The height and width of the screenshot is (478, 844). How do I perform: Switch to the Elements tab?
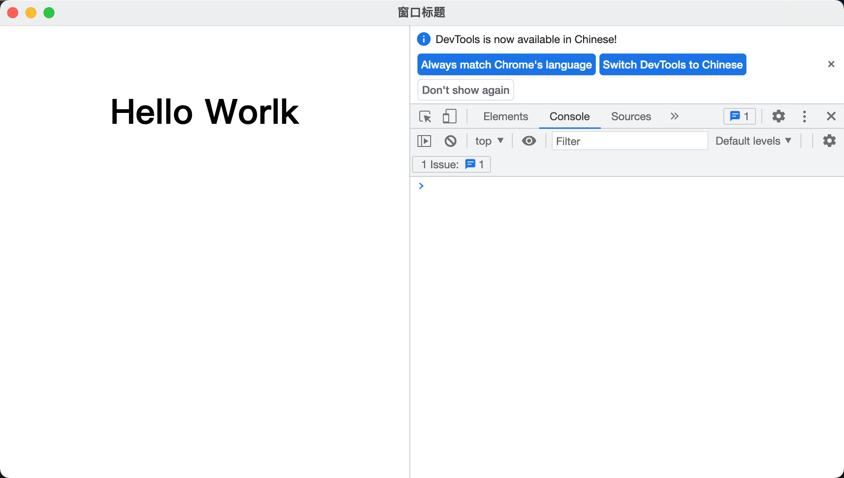505,117
